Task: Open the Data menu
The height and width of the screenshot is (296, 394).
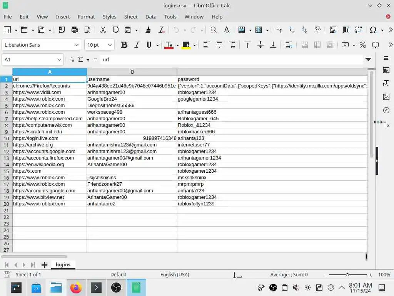Action: pyautogui.click(x=151, y=17)
